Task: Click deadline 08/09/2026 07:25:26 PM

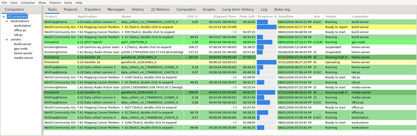Action: point(295,87)
